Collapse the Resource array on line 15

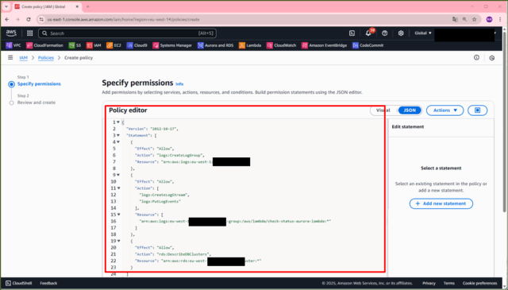tap(119, 215)
